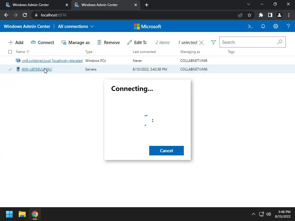The width and height of the screenshot is (295, 221).
Task: Open the WIN-UBTEBULOBNJ server link
Action: pos(37,69)
